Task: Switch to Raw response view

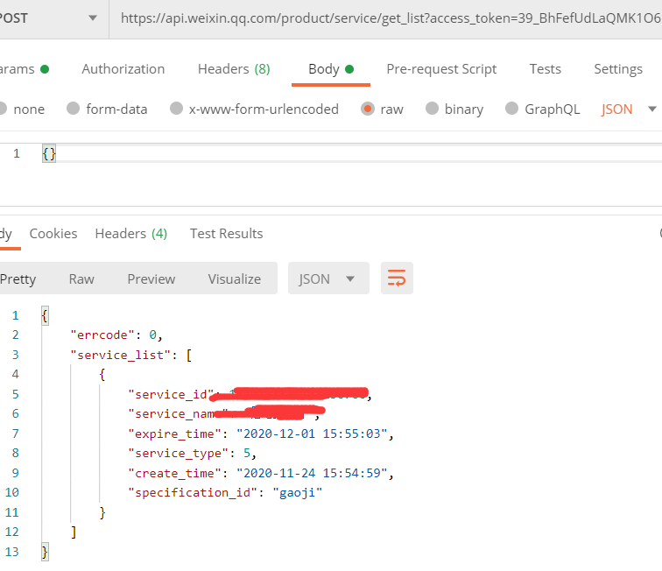Action: click(81, 278)
